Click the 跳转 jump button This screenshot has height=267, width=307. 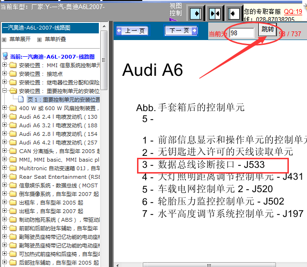coord(268,29)
